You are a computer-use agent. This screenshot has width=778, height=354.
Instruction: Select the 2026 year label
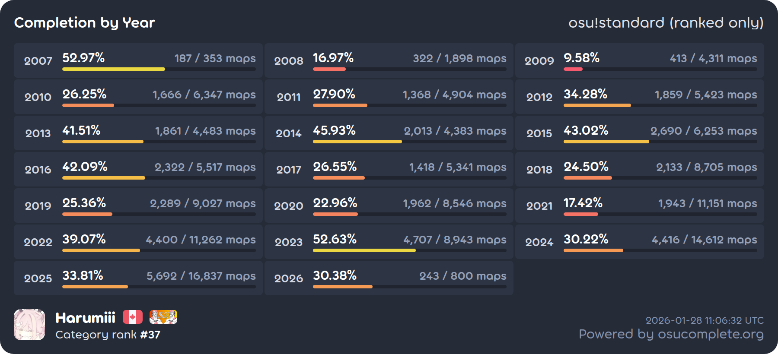[x=289, y=278]
